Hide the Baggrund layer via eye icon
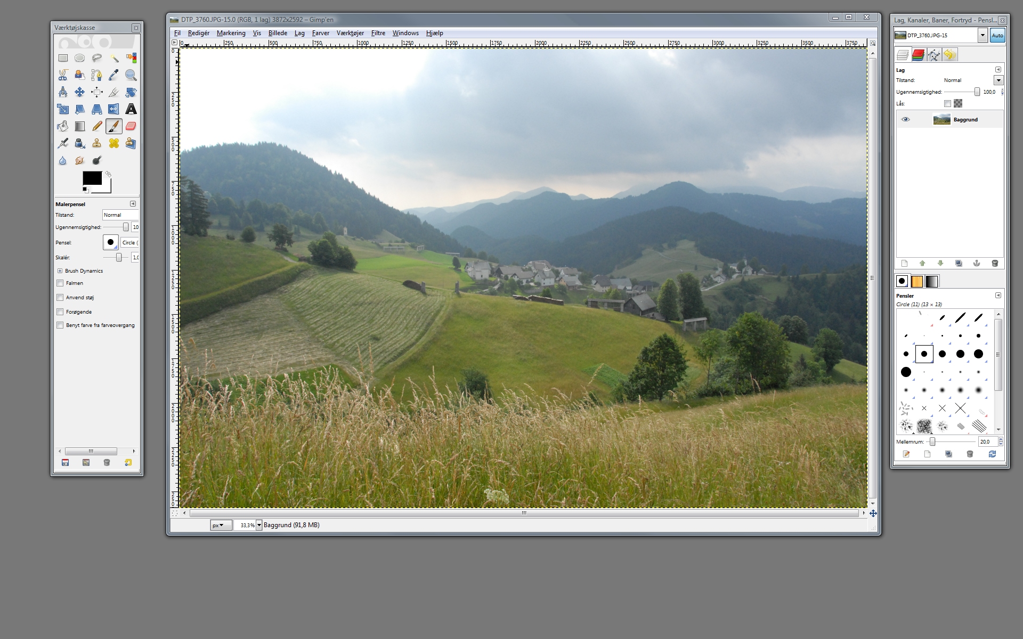1023x639 pixels. click(905, 119)
